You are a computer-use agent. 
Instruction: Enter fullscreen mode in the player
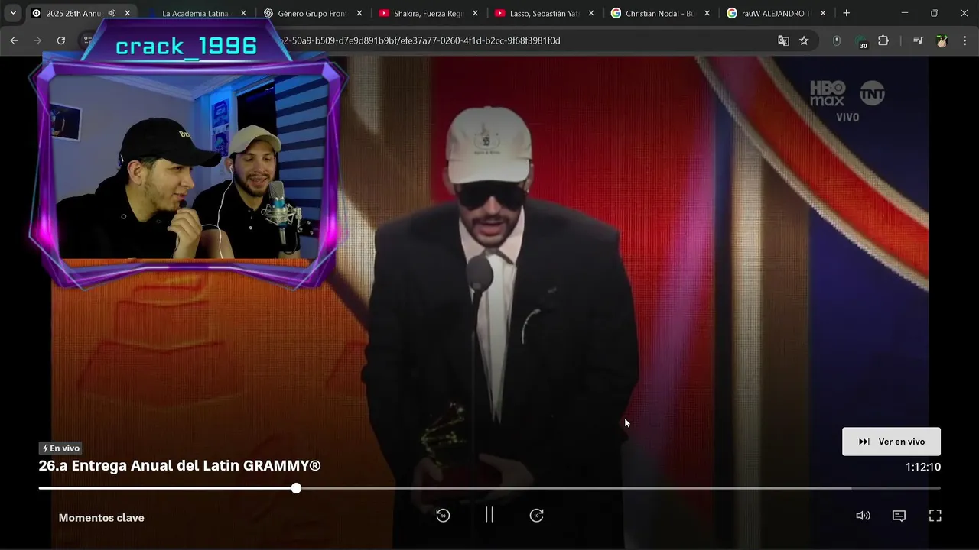[935, 516]
